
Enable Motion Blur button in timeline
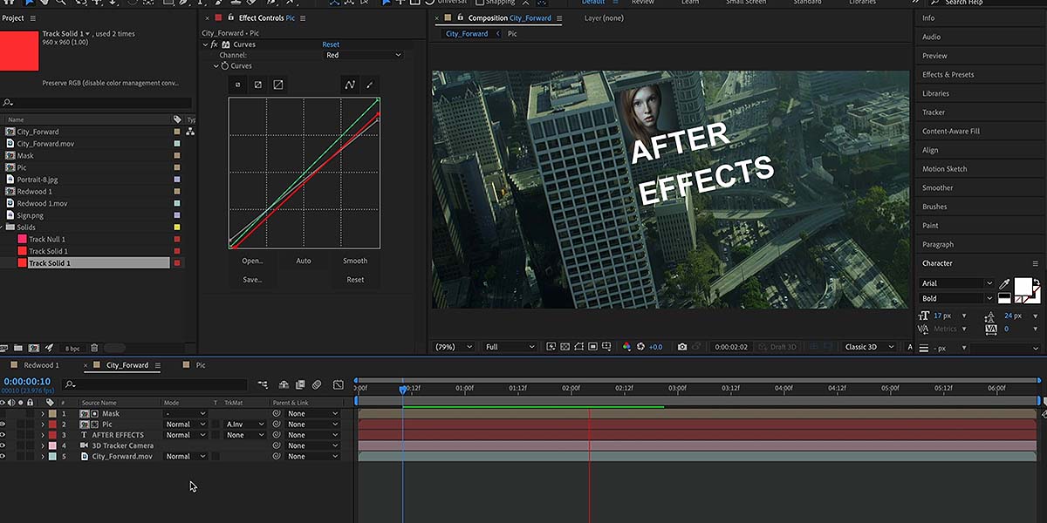(317, 384)
